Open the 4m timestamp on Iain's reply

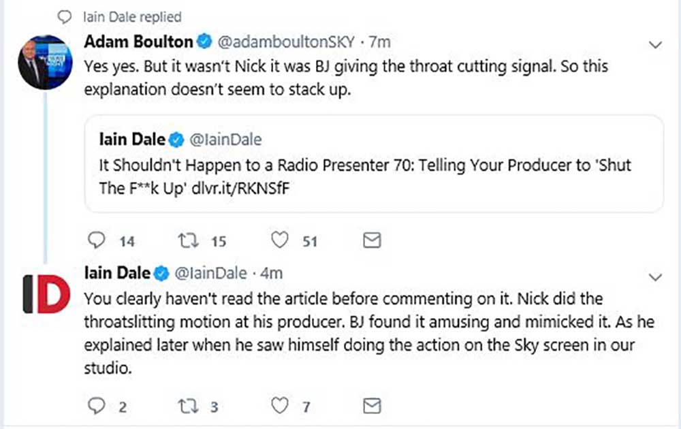(272, 274)
